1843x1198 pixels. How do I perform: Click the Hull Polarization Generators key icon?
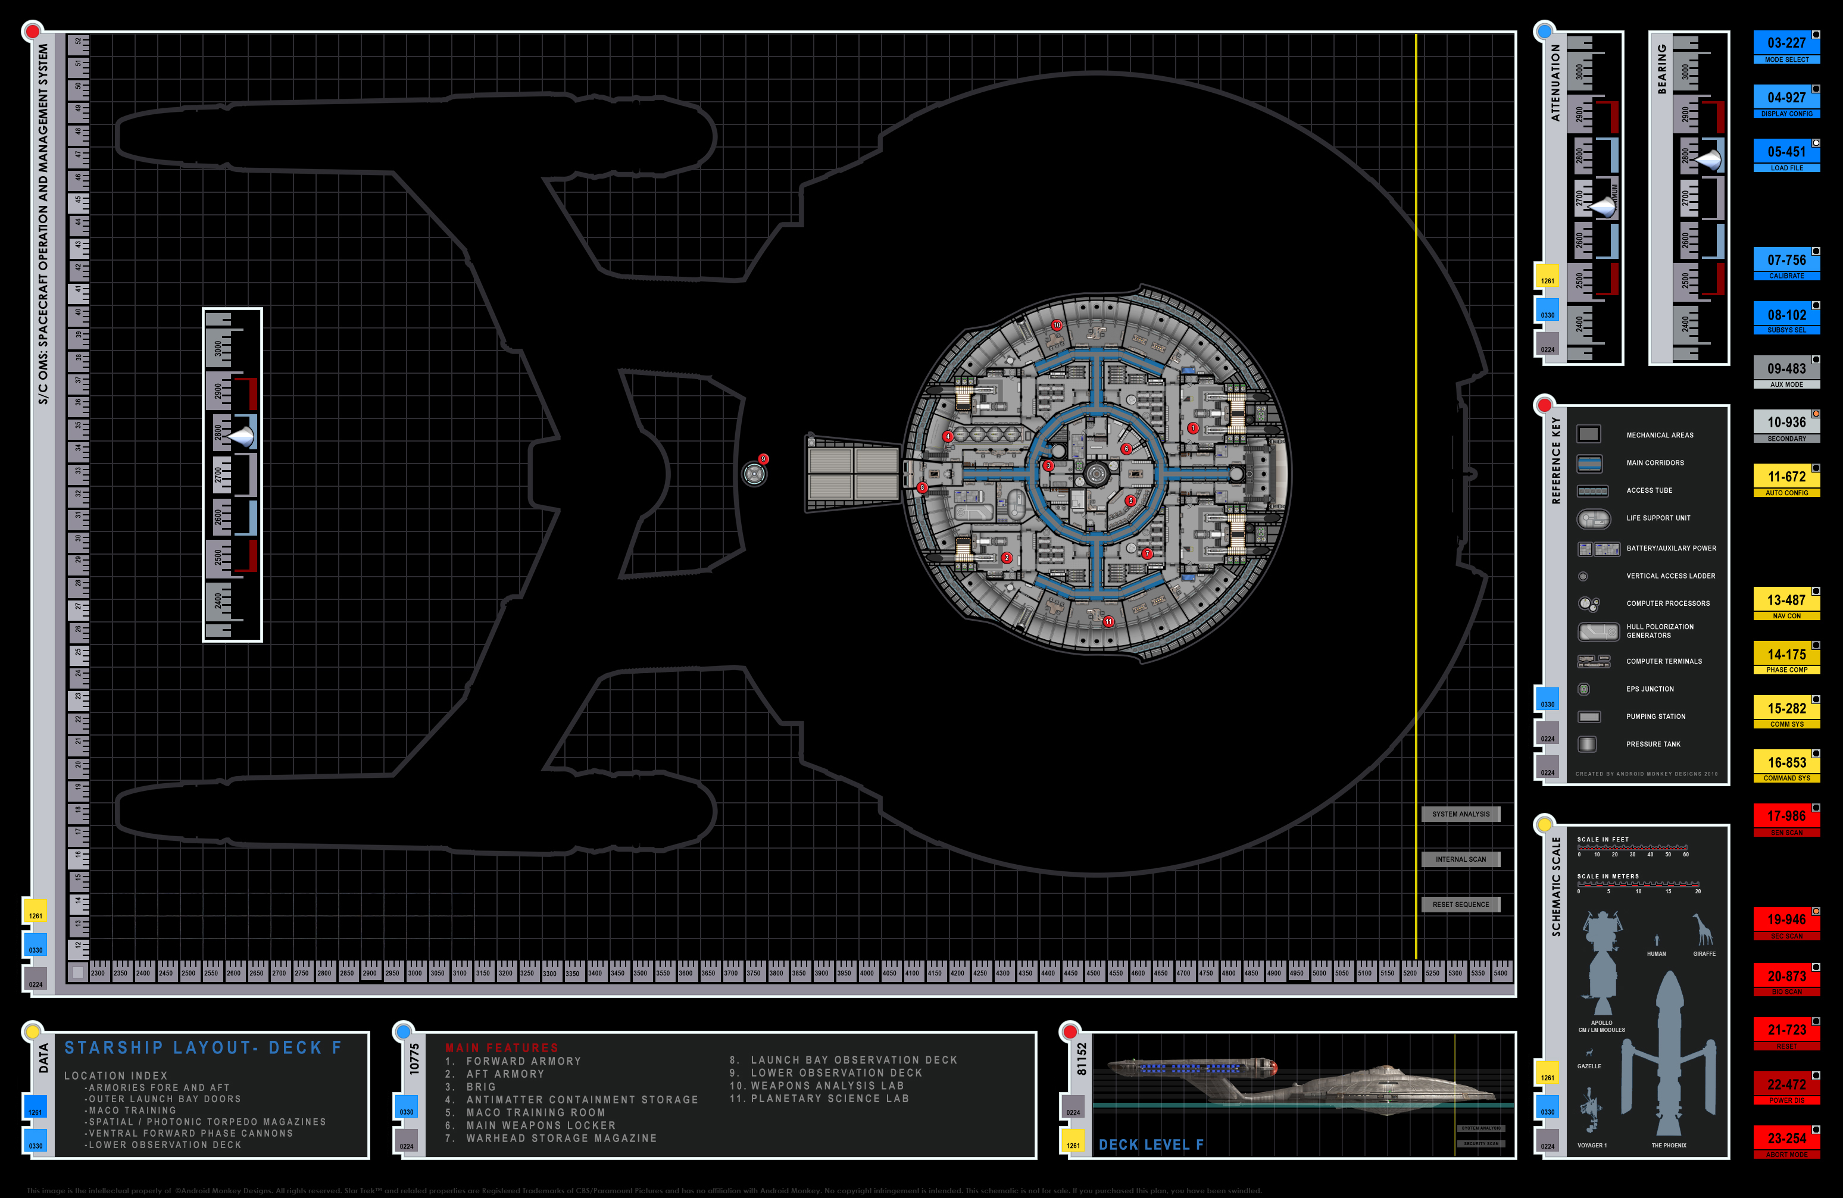1598,632
